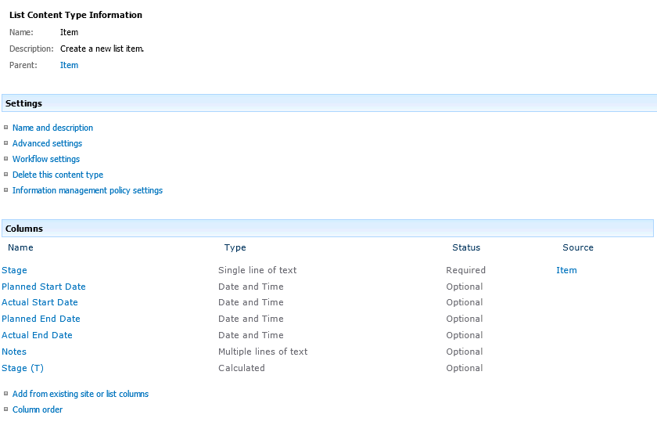
Task: Click the Columns section header bar
Action: point(328,228)
